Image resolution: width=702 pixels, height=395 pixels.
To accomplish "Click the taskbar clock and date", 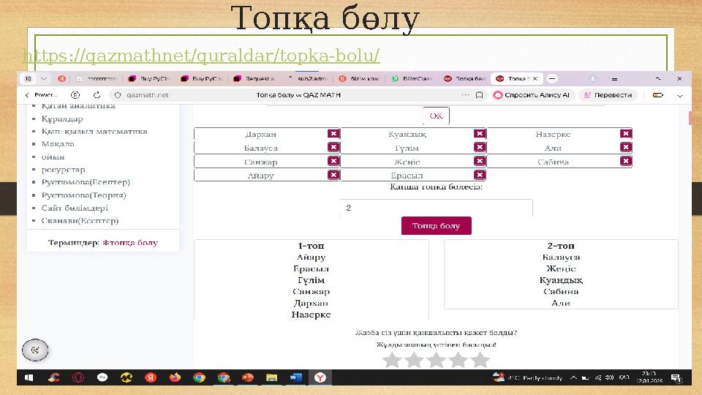I will (649, 377).
